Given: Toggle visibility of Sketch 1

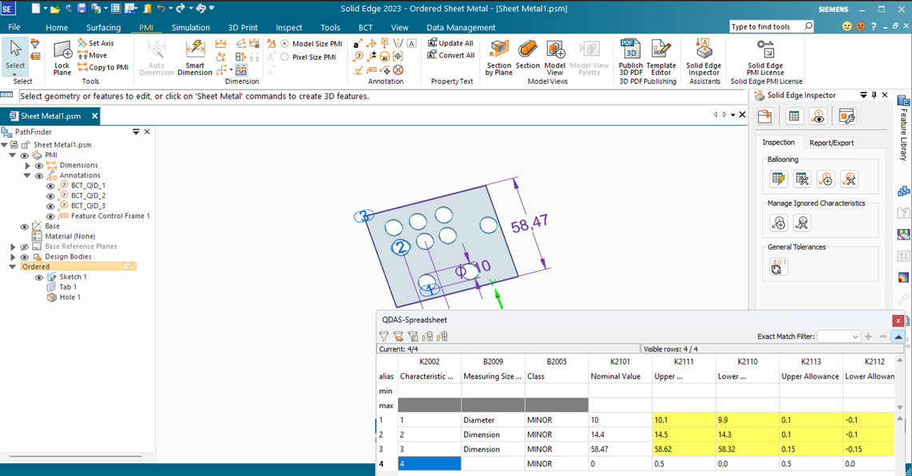Looking at the screenshot, I should [x=39, y=277].
